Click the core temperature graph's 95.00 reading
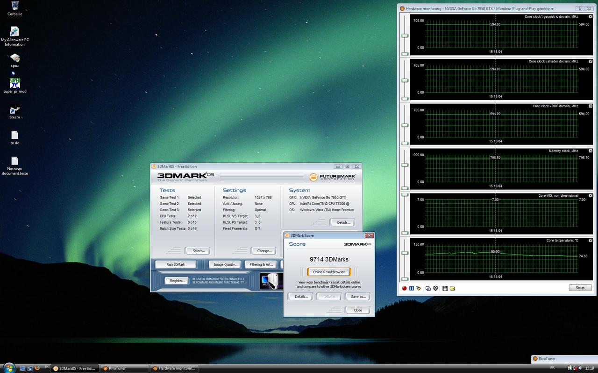 click(495, 251)
